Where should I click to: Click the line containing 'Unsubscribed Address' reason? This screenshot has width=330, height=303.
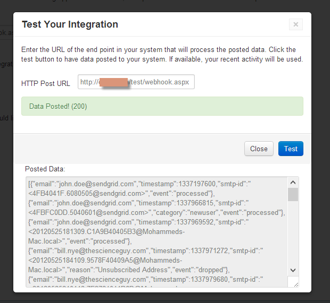click(129, 270)
